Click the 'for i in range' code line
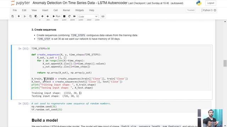227x127 pixels. pos(61,61)
